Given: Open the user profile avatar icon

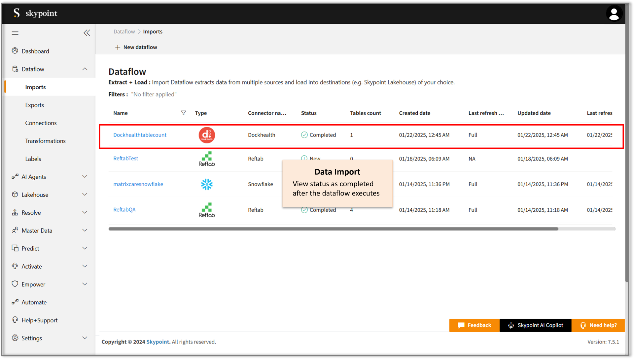Looking at the screenshot, I should click(x=614, y=13).
